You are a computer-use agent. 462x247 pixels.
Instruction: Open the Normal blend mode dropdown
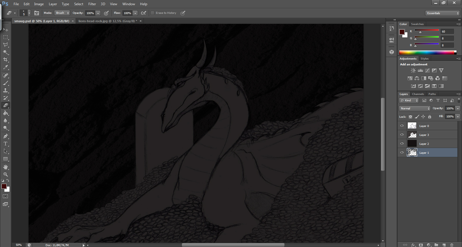click(415, 109)
